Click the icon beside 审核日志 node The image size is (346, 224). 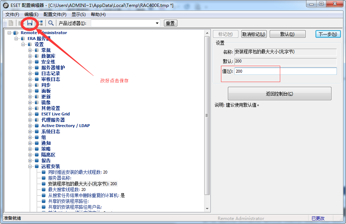click(37, 79)
